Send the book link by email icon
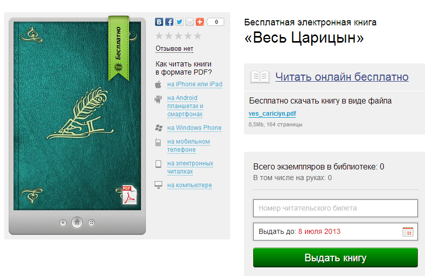The height and width of the screenshot is (276, 425). [x=190, y=22]
